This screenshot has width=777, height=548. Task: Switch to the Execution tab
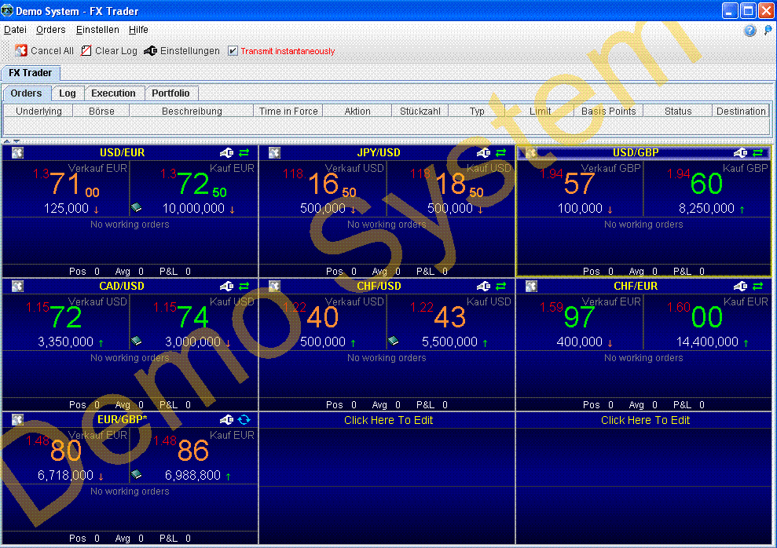coord(113,93)
